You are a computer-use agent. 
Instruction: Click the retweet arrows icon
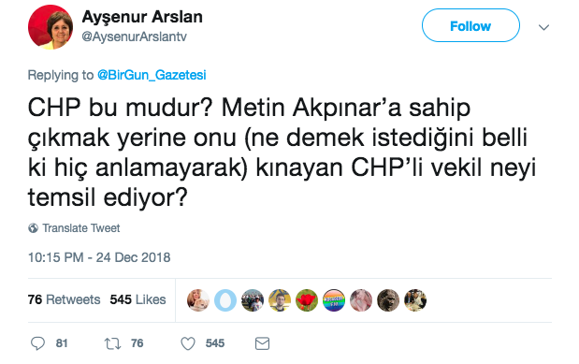click(112, 343)
